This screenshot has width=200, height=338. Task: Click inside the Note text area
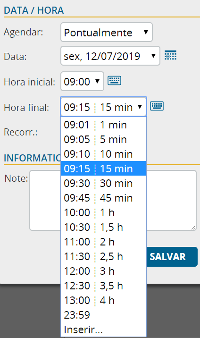pyautogui.click(x=113, y=201)
